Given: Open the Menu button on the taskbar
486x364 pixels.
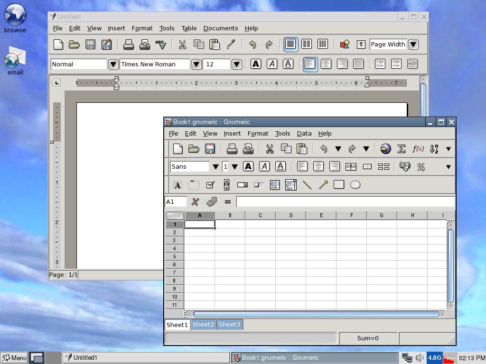Looking at the screenshot, I should click(14, 358).
